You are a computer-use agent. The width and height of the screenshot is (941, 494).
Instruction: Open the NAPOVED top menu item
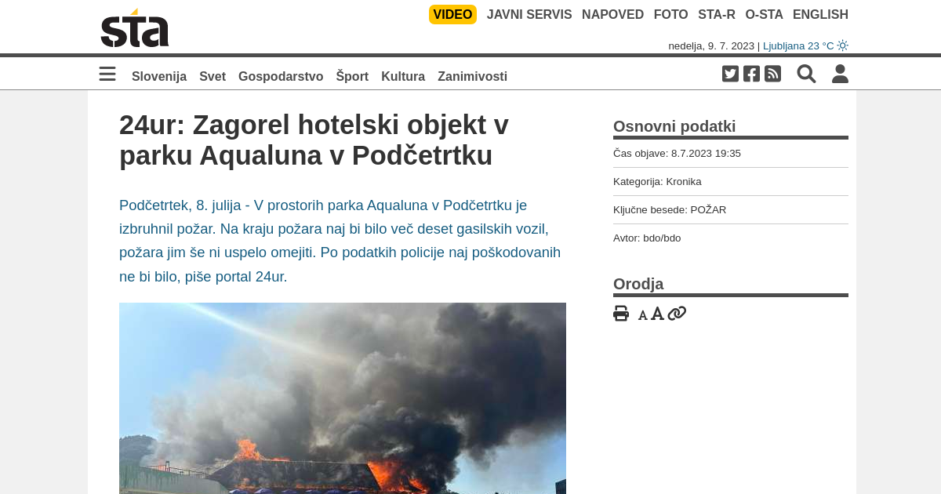pos(612,14)
